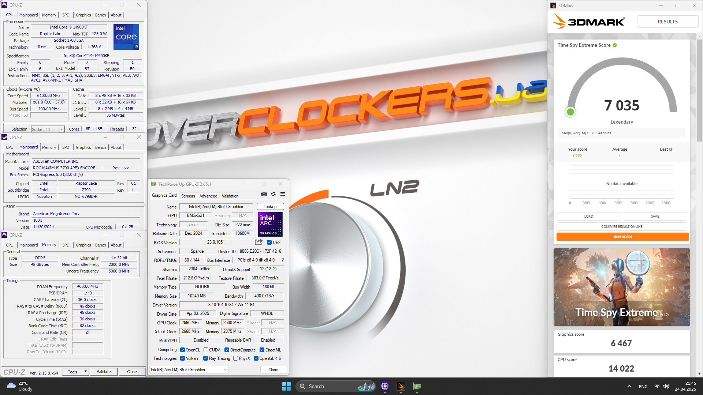Refresh GPU-Z data with the refresh icon
This screenshot has width=703, height=395.
[x=273, y=194]
